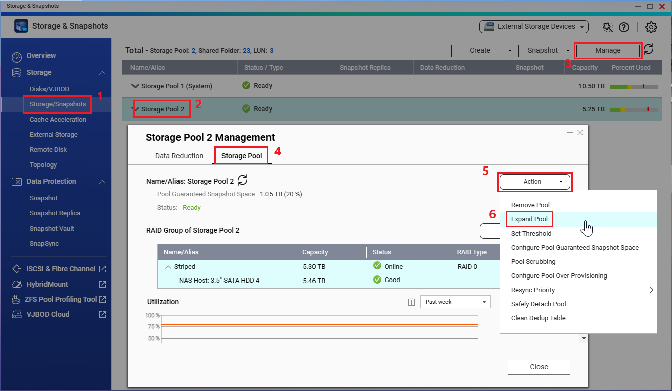Close the Storage Pool 2 Management dialog X
672x391 pixels.
[x=580, y=133]
